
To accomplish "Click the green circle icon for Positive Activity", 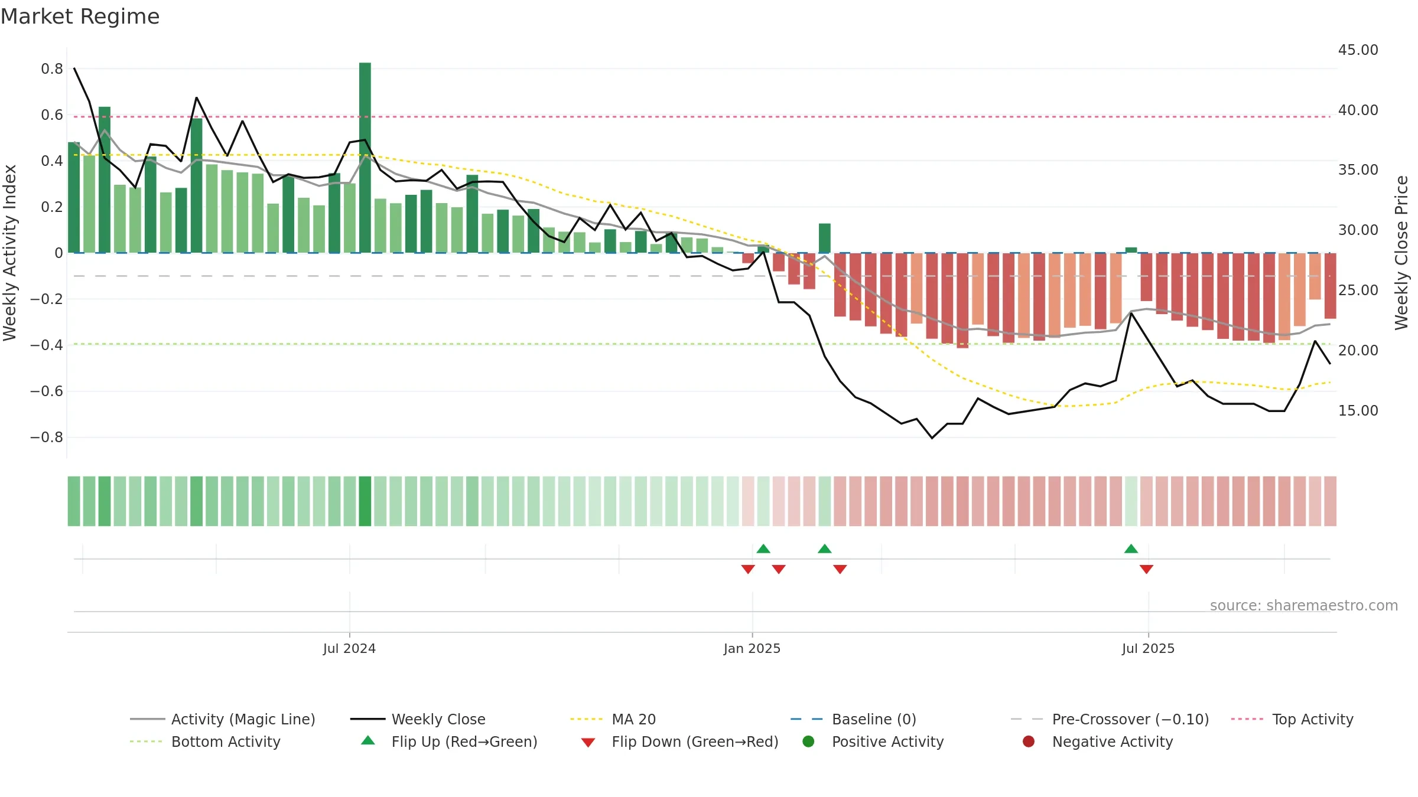I will pos(808,742).
